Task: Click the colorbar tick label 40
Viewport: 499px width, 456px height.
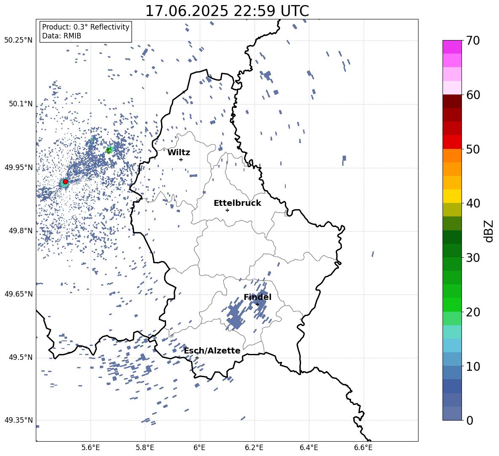Action: pos(472,203)
